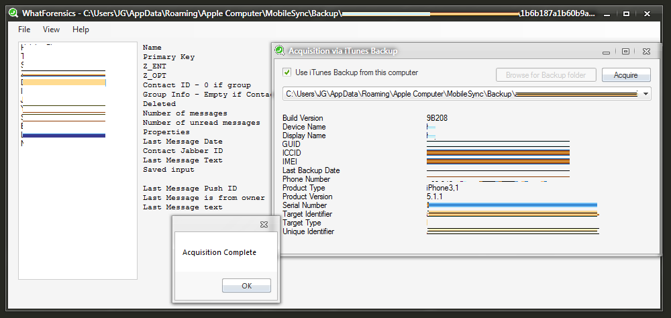Close the Acquisition via iTunes Backup dialog
Image resolution: width=671 pixels, height=318 pixels.
coord(646,52)
